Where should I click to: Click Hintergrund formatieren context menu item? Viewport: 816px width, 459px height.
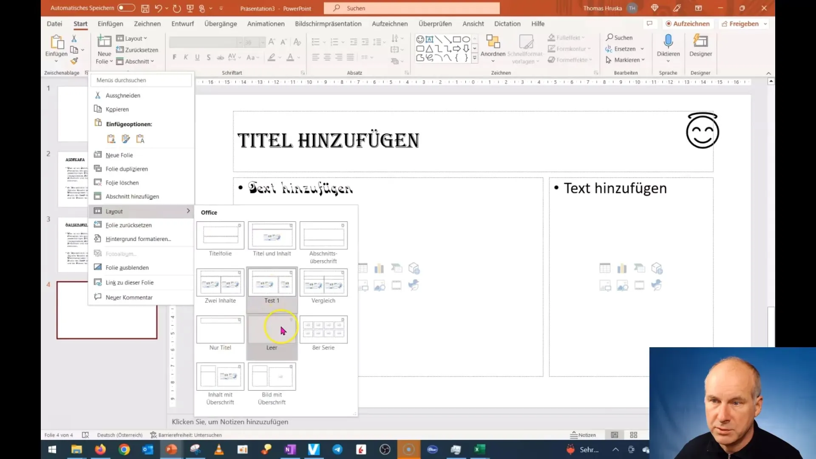point(139,238)
